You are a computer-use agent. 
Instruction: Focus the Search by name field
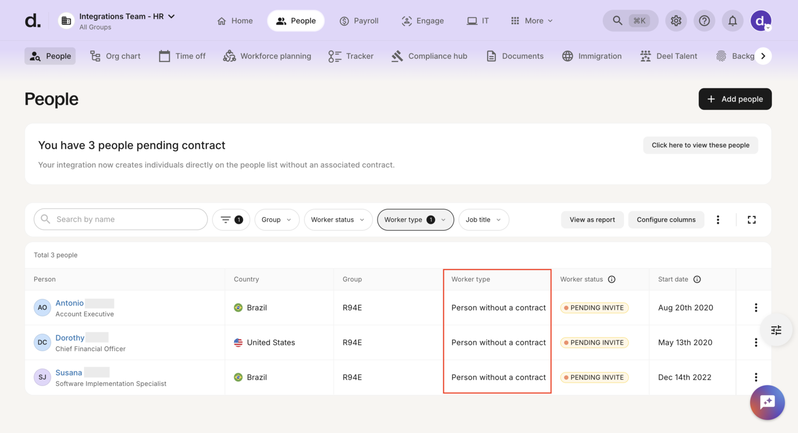121,219
